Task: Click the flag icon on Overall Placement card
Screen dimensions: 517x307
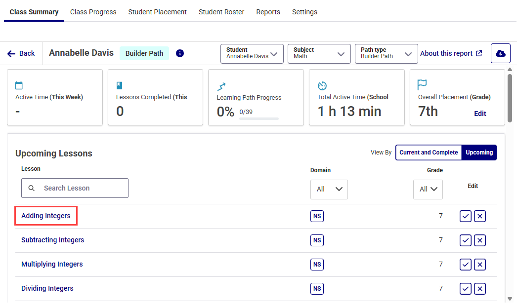Action: (422, 85)
